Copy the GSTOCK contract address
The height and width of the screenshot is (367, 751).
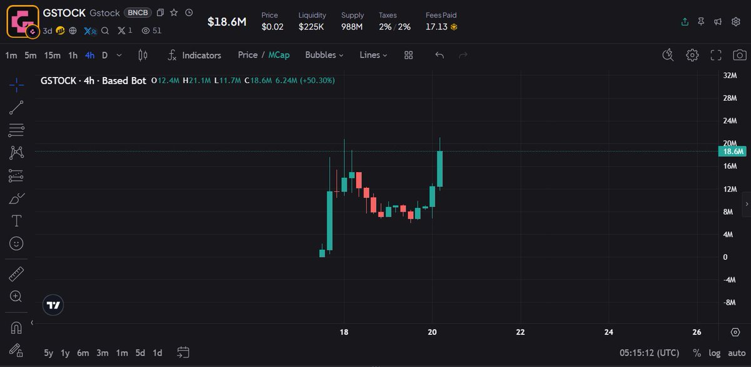click(161, 13)
